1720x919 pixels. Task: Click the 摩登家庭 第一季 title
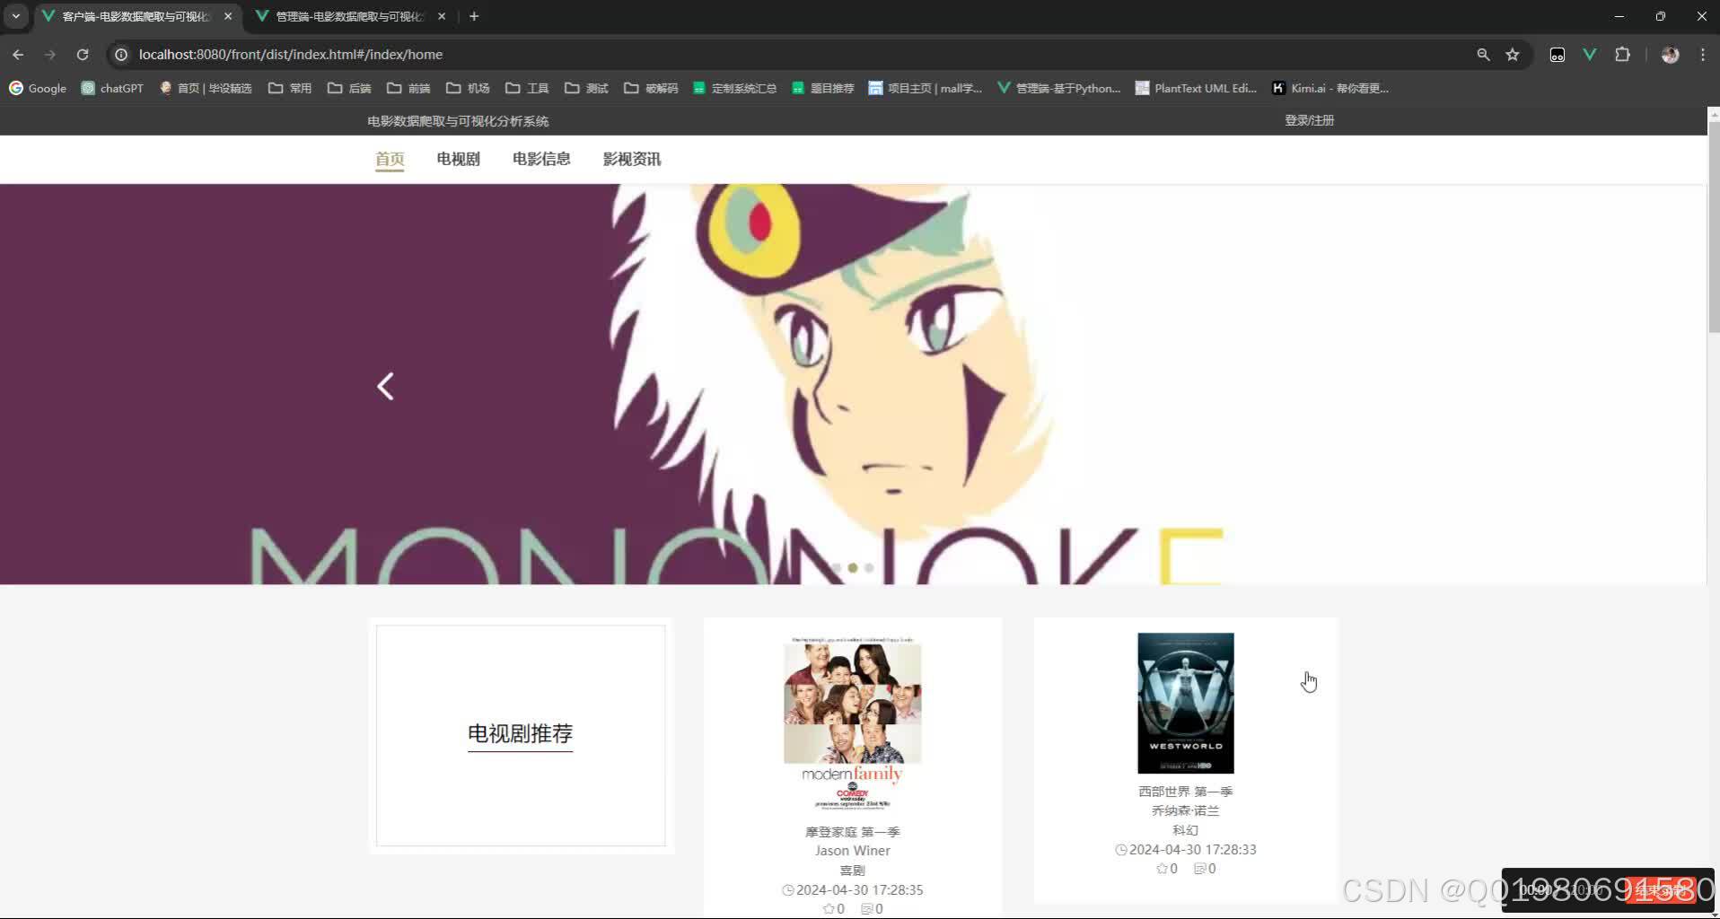click(852, 832)
